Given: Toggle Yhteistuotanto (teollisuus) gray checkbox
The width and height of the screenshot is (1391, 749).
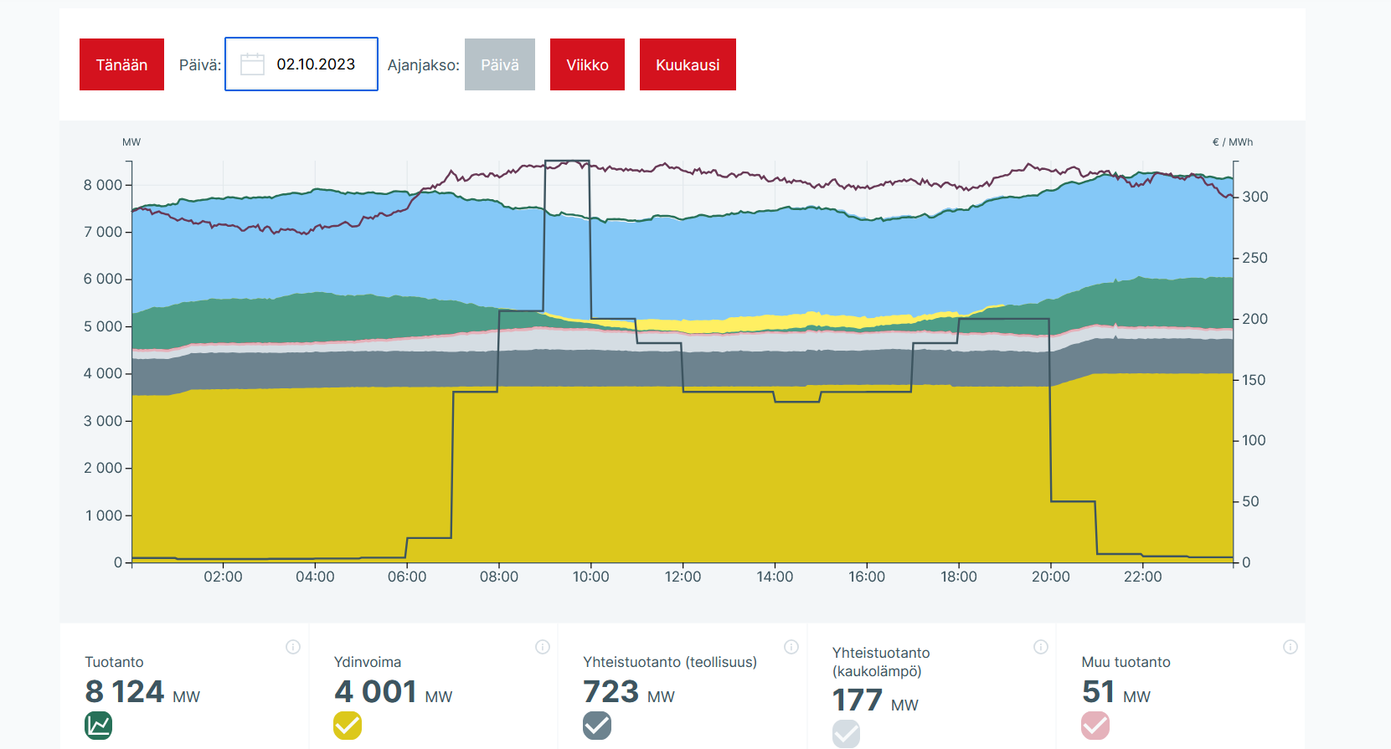Looking at the screenshot, I should (597, 725).
